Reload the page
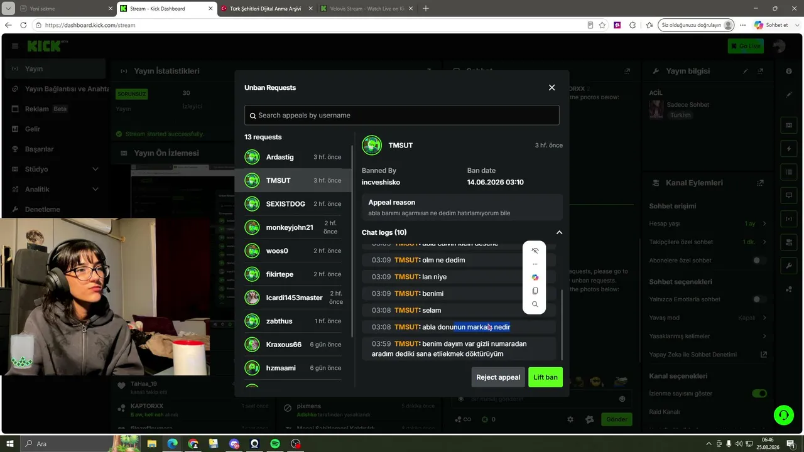The width and height of the screenshot is (804, 452). pos(23,25)
